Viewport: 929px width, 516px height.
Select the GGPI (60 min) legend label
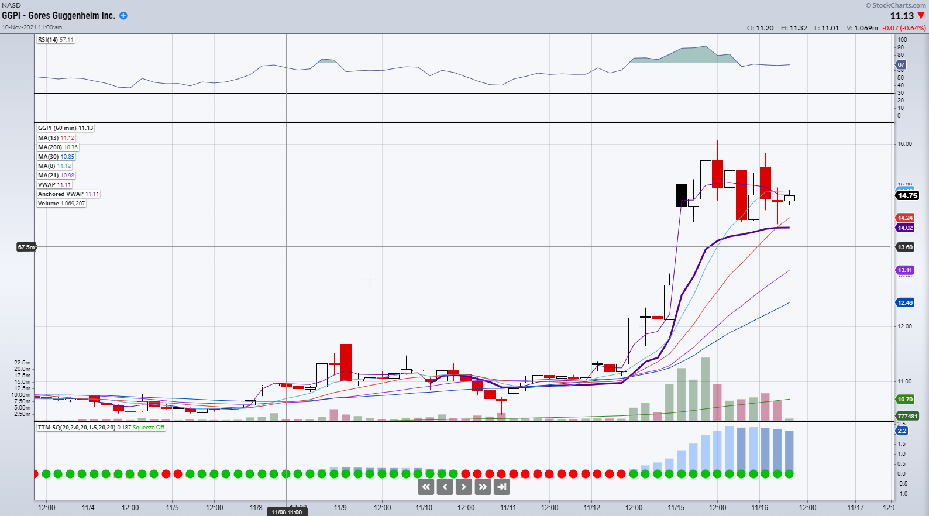click(66, 128)
